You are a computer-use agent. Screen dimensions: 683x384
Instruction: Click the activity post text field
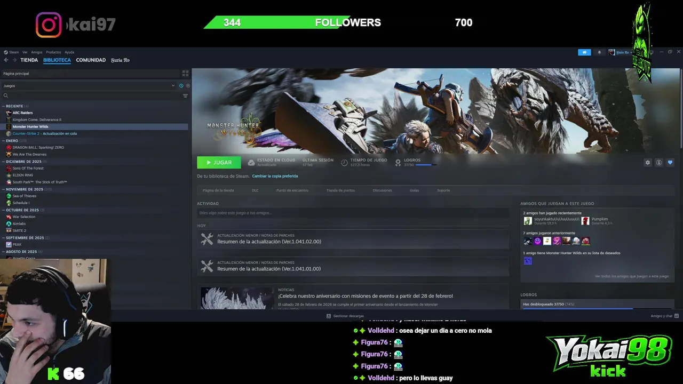(353, 213)
